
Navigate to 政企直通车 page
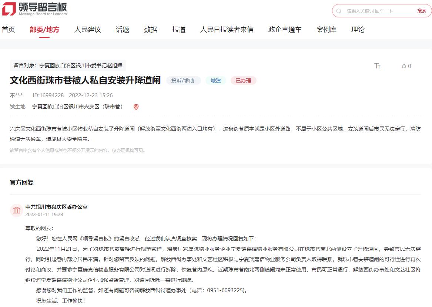(x=285, y=30)
